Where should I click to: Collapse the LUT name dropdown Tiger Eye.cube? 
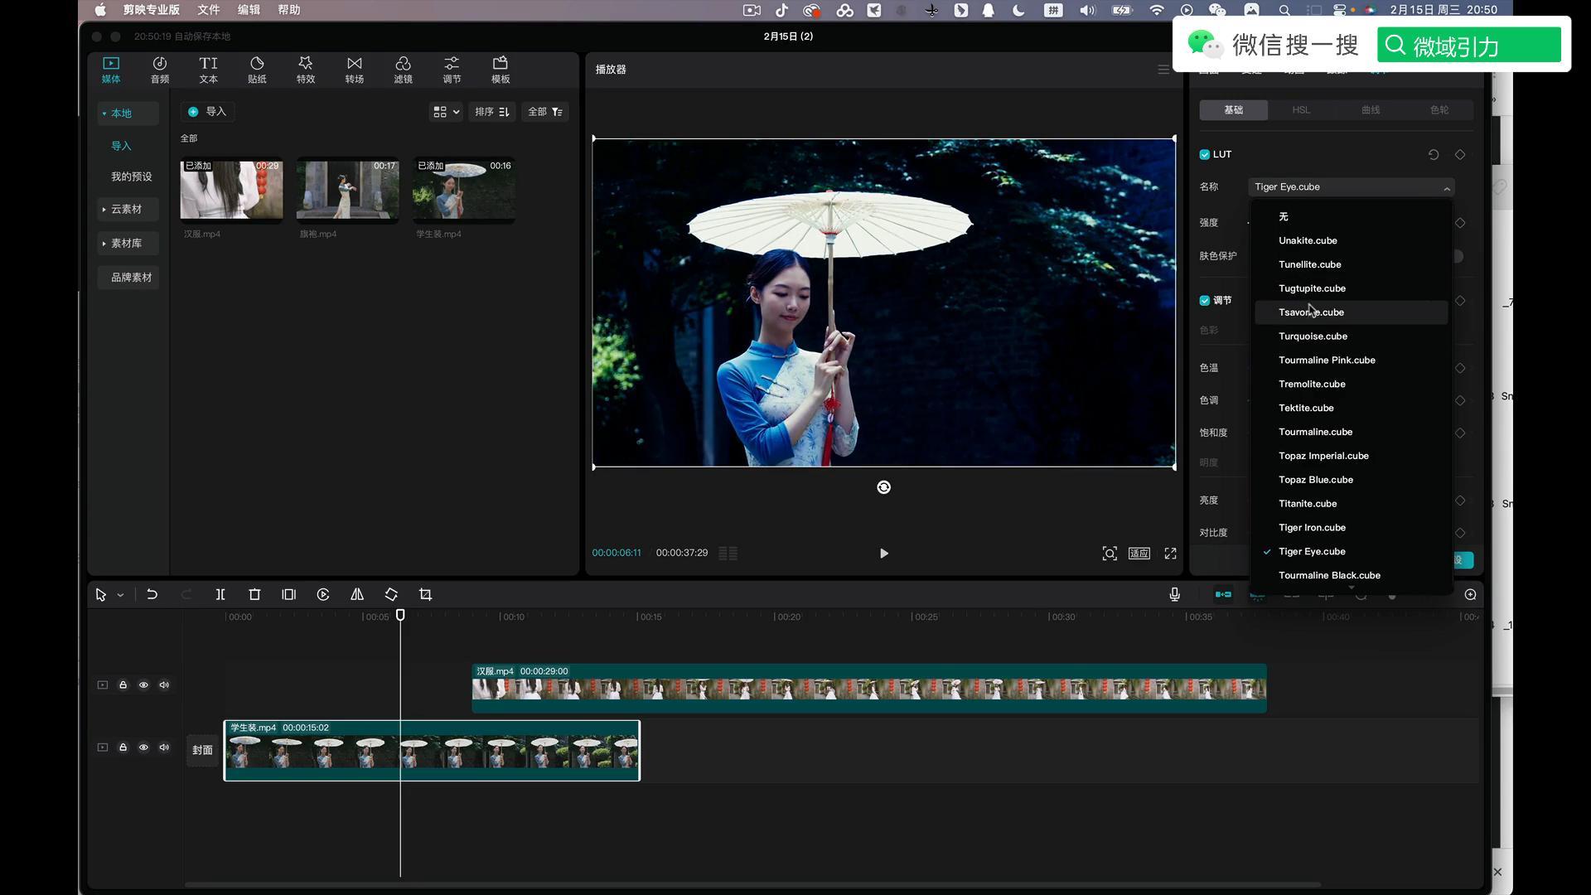(1351, 187)
